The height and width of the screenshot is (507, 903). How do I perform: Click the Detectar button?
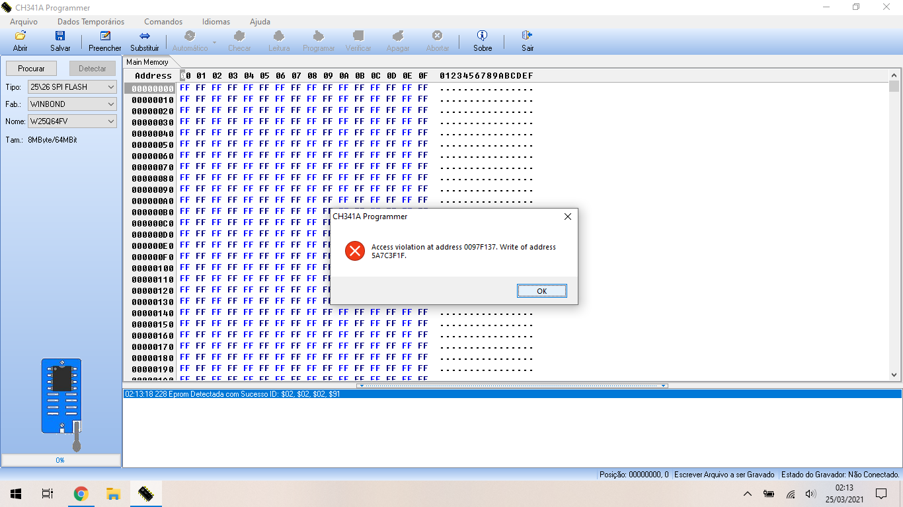click(x=93, y=69)
